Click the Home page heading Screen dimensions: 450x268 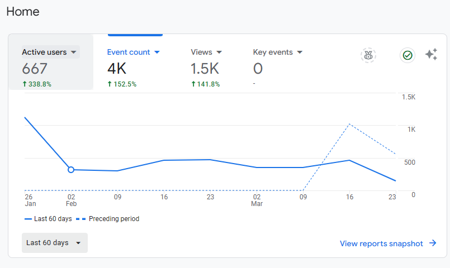point(23,12)
